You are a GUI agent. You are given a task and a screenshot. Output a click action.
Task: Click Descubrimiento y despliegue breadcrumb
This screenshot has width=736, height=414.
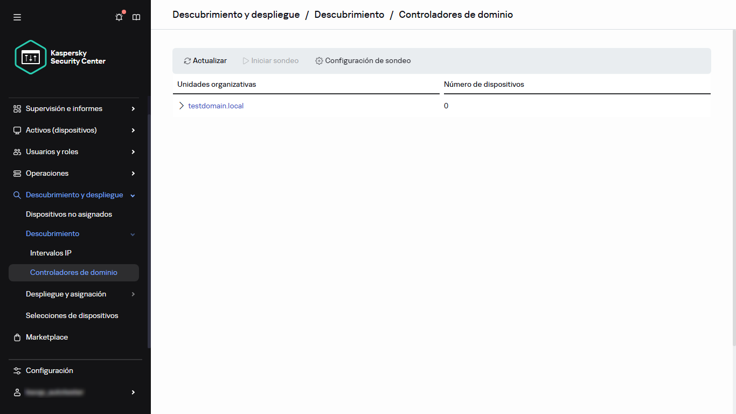[236, 15]
